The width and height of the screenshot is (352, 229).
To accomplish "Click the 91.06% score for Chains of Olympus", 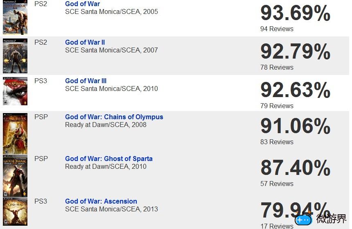I will pyautogui.click(x=295, y=126).
